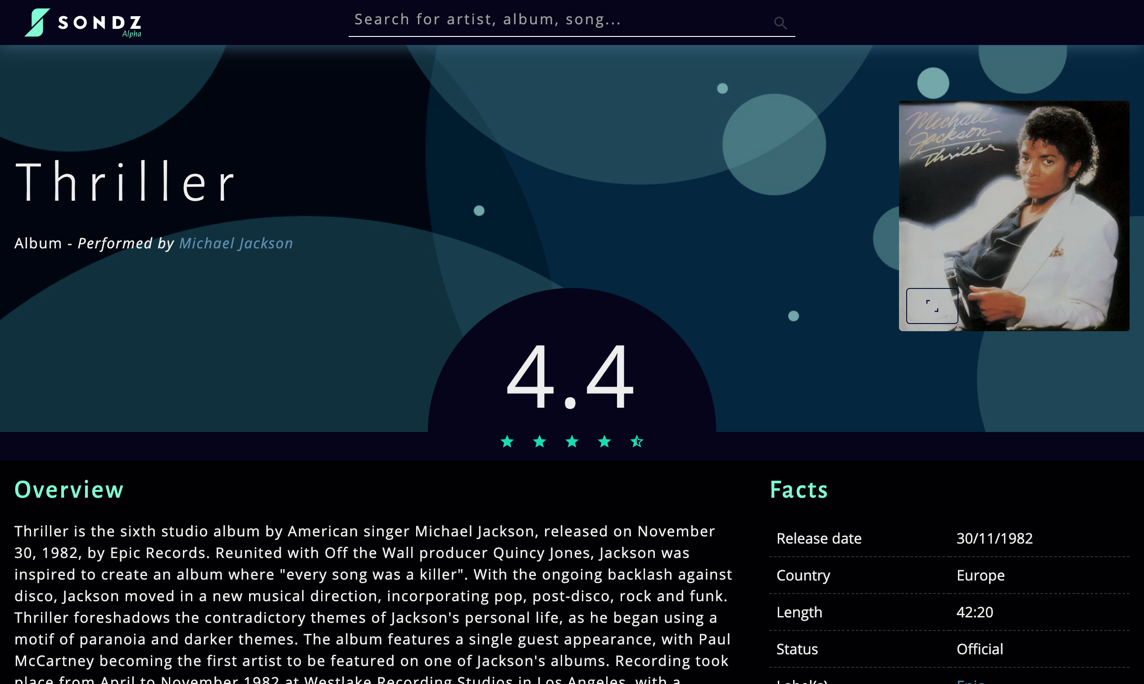
Task: Click the fifth half-filled star
Action: pos(636,441)
